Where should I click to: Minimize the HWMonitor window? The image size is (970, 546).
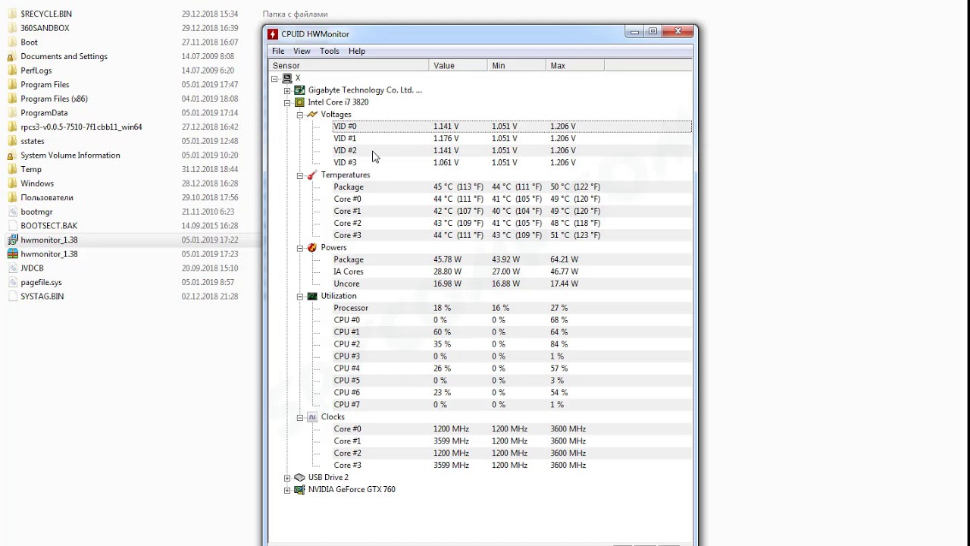635,31
